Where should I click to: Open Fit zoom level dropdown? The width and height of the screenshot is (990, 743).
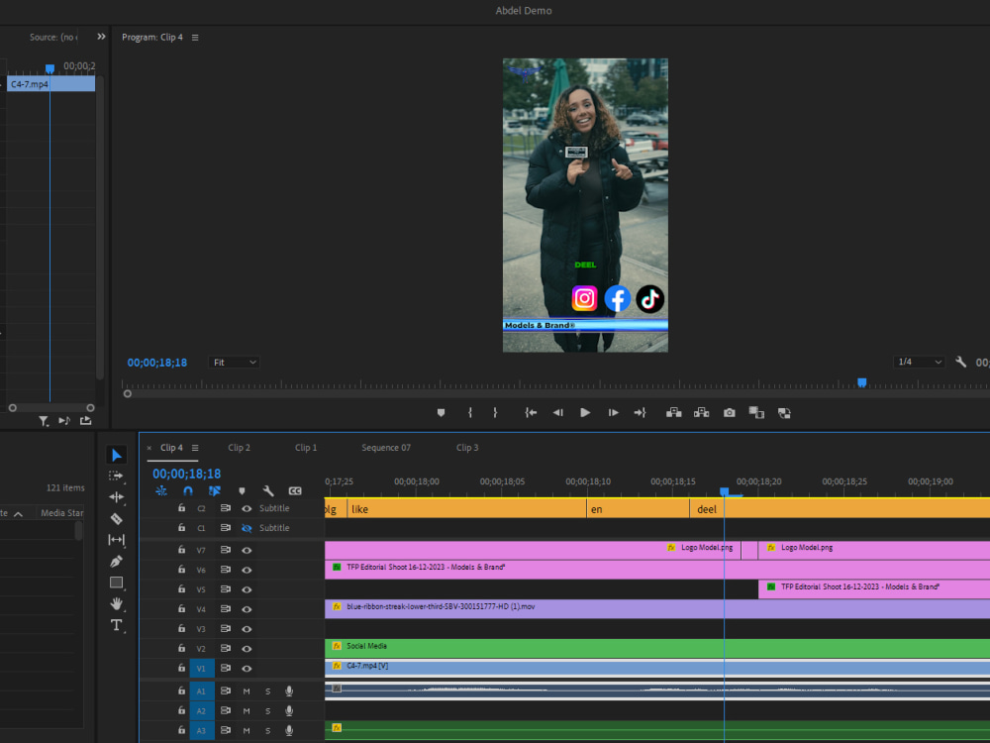(235, 362)
